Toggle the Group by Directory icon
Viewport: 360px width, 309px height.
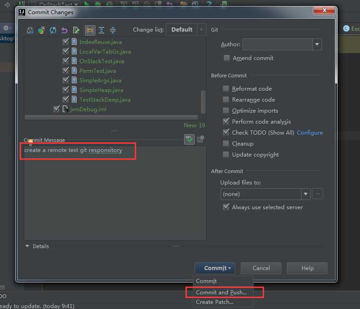pos(90,30)
